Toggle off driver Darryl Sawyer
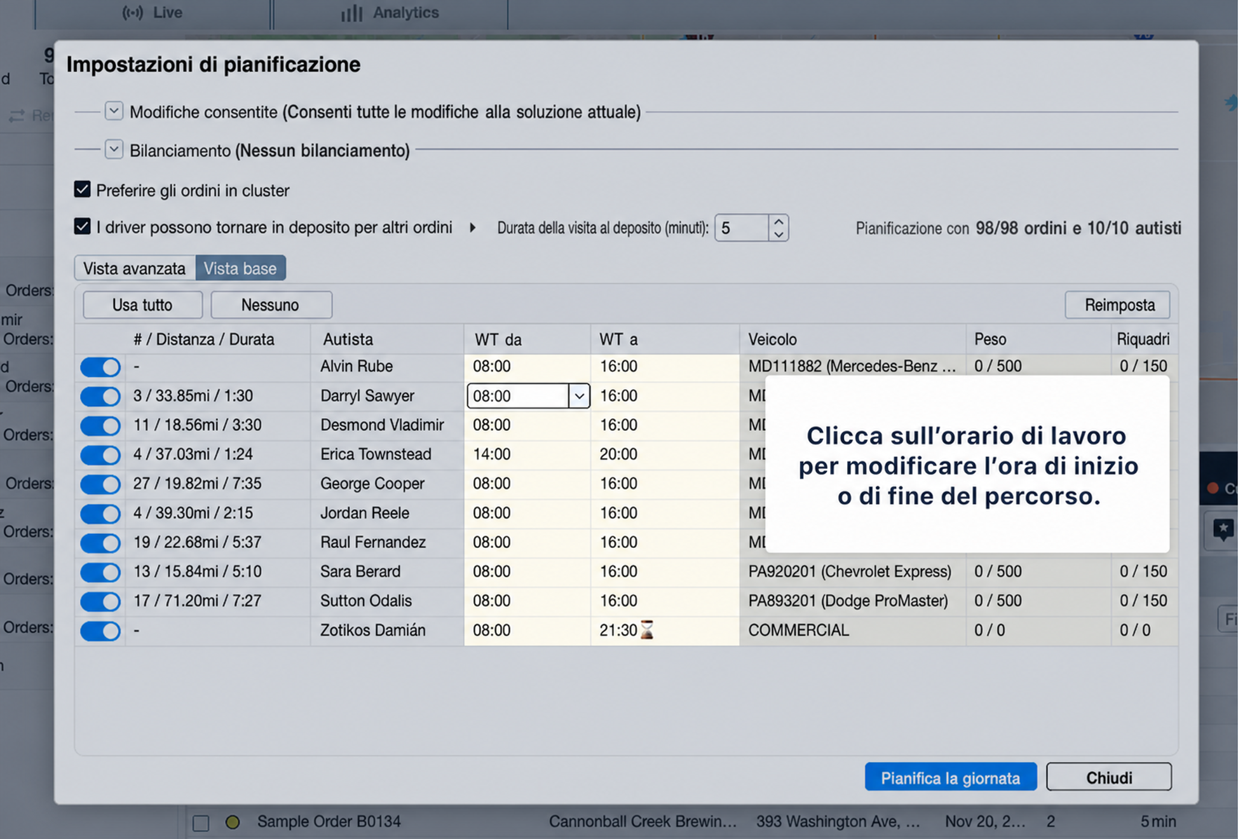Viewport: 1238px width, 839px height. pyautogui.click(x=100, y=396)
